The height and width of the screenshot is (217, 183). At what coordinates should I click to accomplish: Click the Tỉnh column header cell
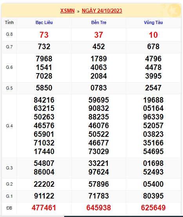pos(9,22)
